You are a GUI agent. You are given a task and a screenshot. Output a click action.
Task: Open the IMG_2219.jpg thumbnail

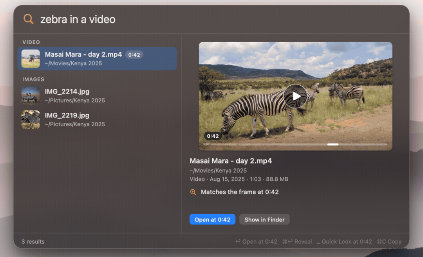point(31,119)
